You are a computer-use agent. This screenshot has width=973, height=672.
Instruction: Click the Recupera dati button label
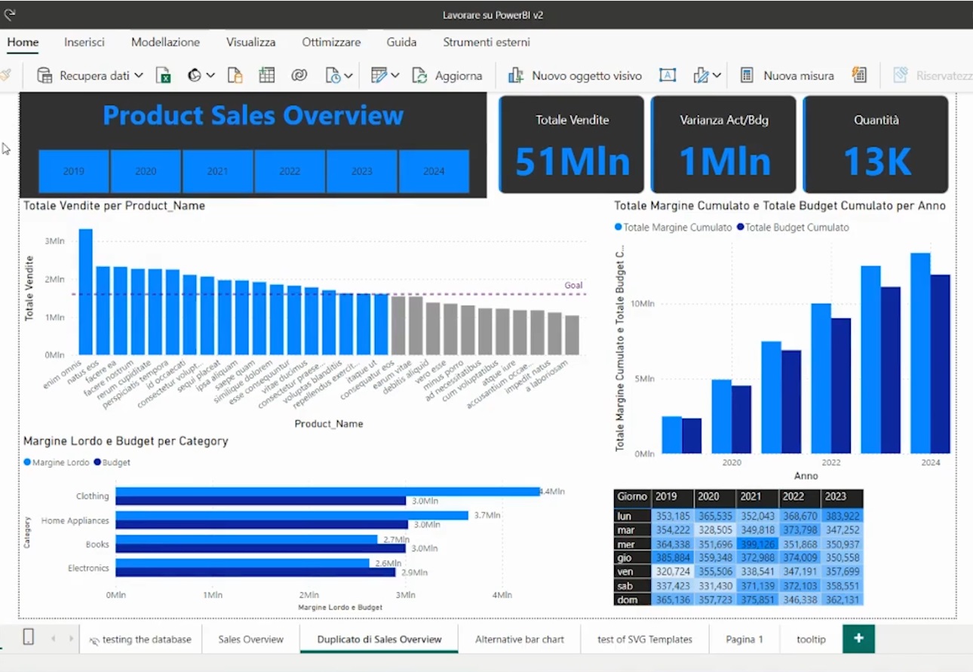point(94,75)
